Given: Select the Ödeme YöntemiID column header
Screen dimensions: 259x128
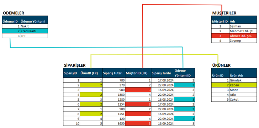Looking at the screenshot, I should point(185,73).
